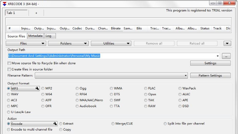
Task: Choose the Encode action
Action: [x=9, y=124]
